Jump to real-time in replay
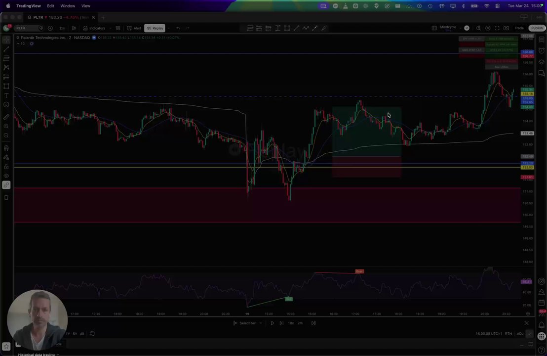The image size is (547, 356). (x=313, y=323)
